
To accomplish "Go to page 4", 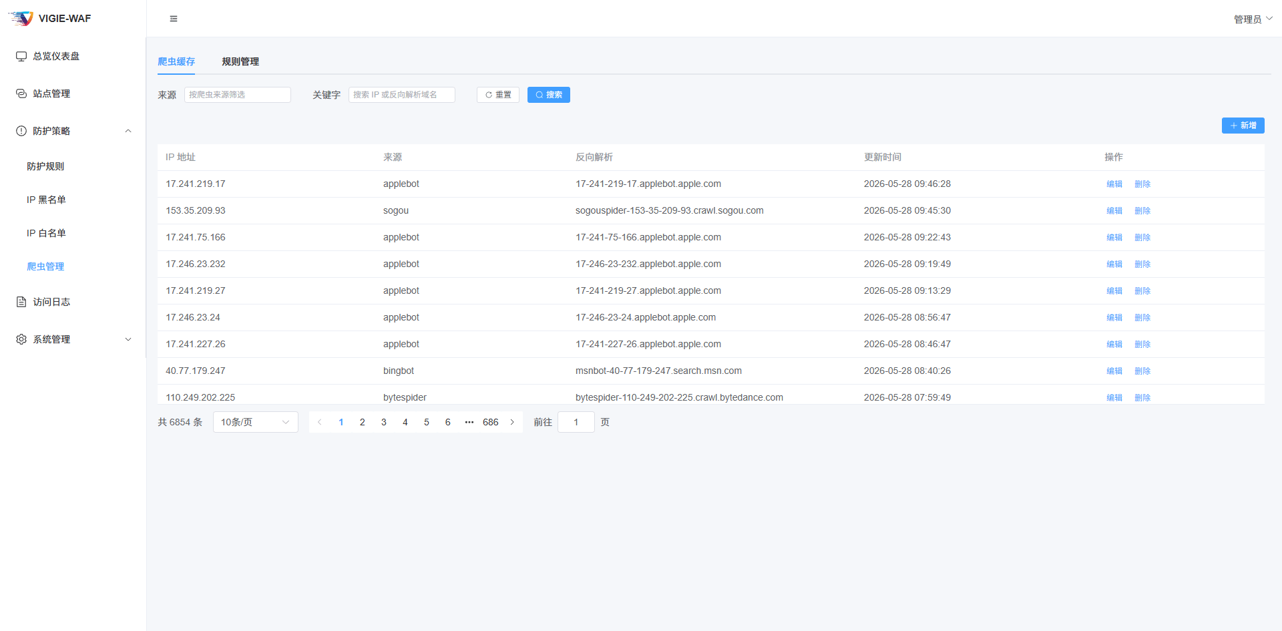I will click(x=405, y=422).
